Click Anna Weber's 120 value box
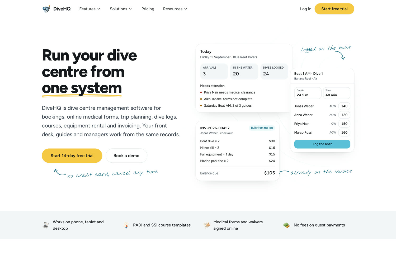The height and width of the screenshot is (264, 396). [344, 115]
